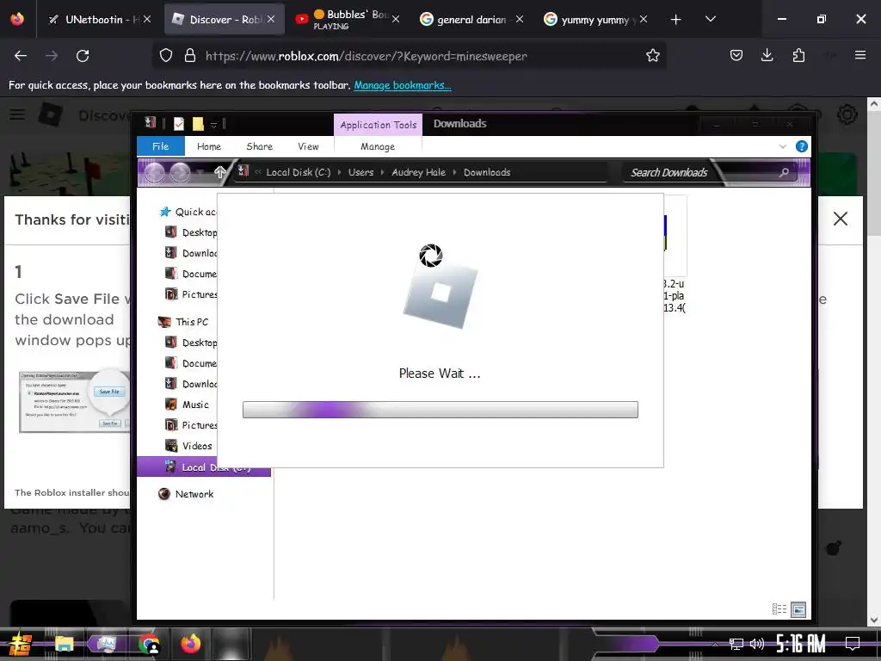This screenshot has width=881, height=661.
Task: Open the View ribbon tab
Action: pos(308,146)
